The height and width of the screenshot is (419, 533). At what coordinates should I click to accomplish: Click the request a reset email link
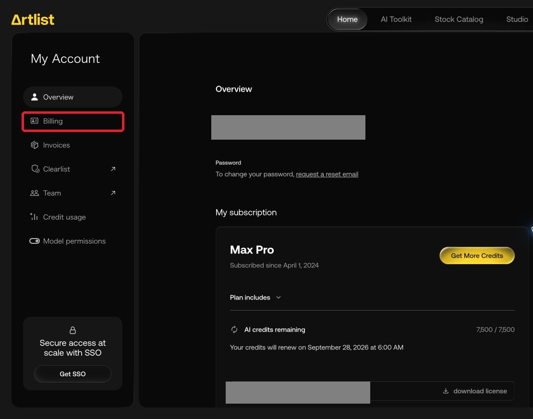pyautogui.click(x=327, y=174)
